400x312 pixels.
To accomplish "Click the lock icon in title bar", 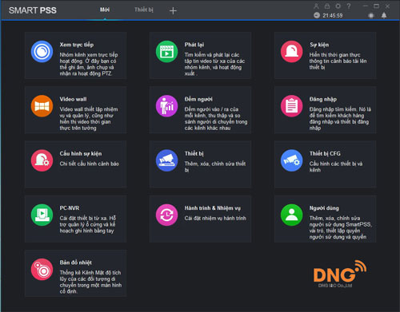I will pyautogui.click(x=327, y=6).
